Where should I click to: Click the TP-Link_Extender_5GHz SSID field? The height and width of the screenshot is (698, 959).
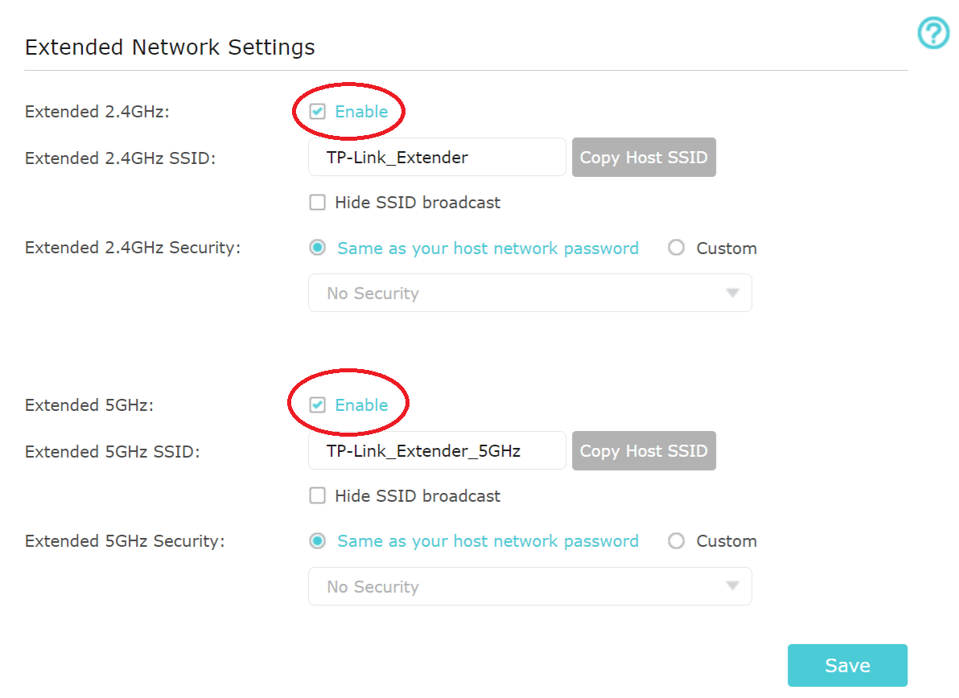[437, 451]
